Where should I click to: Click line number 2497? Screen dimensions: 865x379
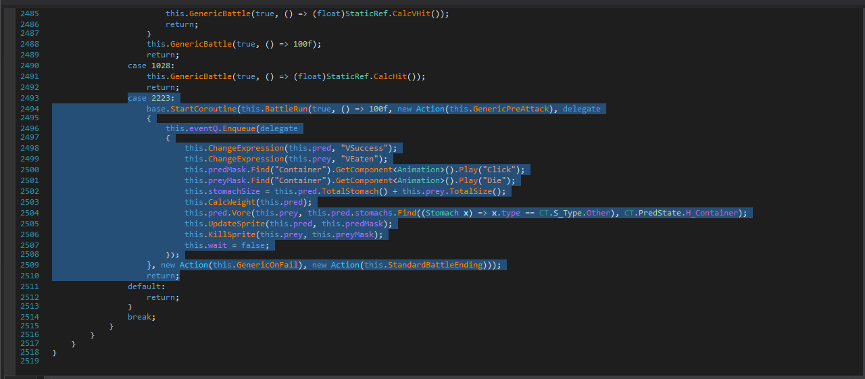tap(30, 137)
